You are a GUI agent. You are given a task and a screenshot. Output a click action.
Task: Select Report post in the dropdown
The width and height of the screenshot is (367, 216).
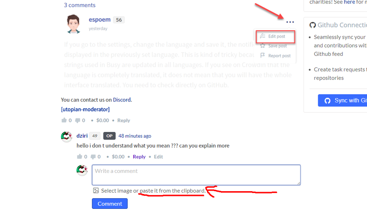(279, 56)
